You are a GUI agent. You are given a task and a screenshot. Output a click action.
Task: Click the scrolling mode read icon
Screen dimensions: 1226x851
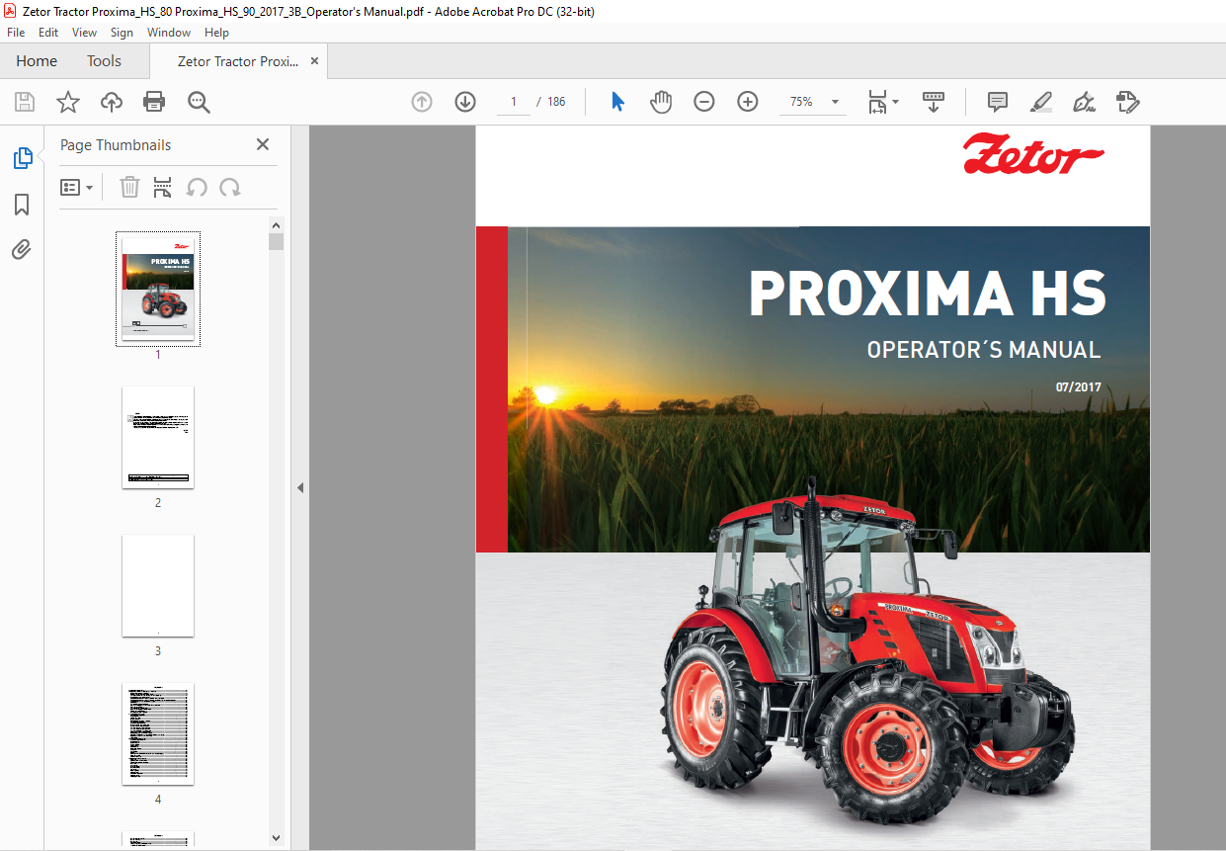(934, 102)
